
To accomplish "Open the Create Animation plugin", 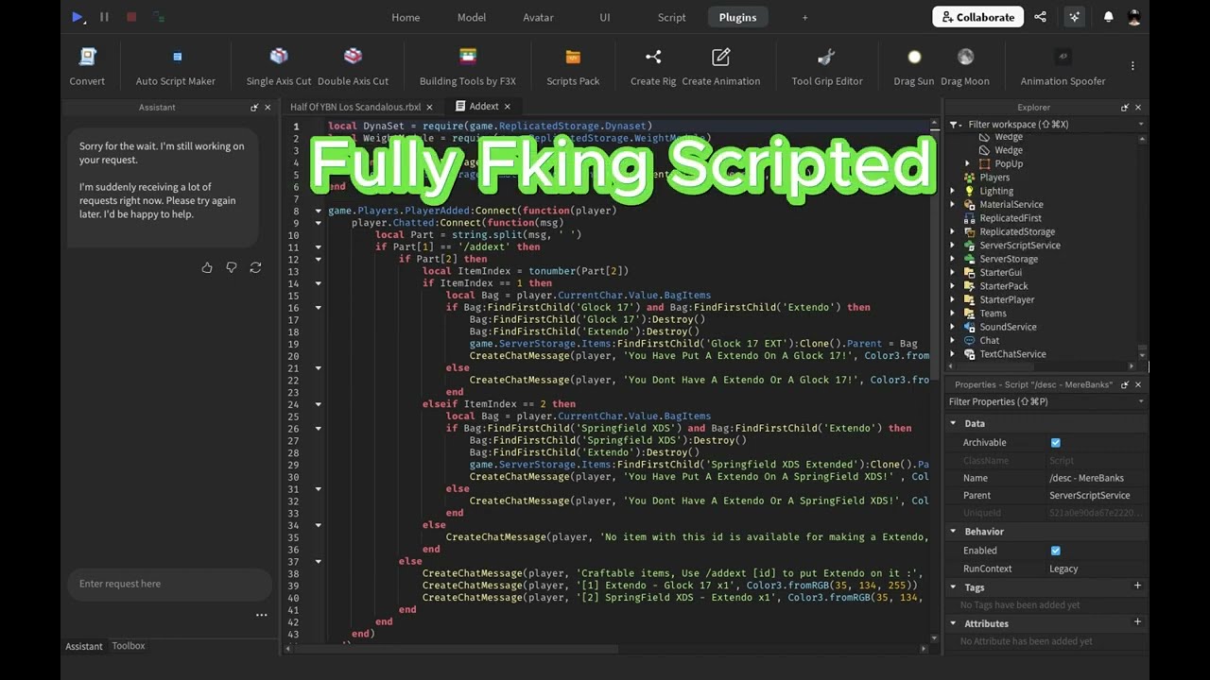I will pyautogui.click(x=721, y=68).
